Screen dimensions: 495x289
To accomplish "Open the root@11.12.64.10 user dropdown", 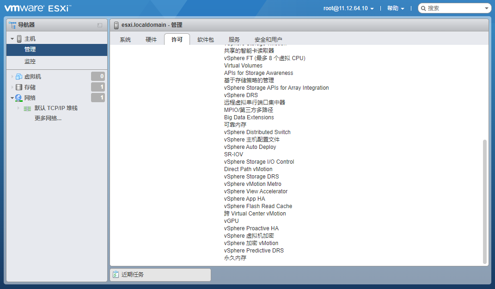I will click(x=348, y=8).
